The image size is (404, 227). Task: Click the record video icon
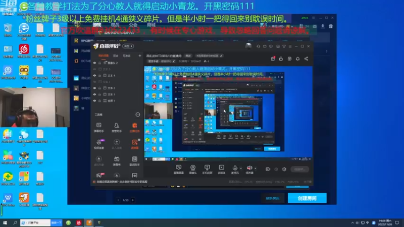tap(268, 169)
